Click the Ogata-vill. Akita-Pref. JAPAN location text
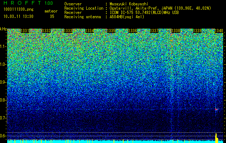The height and width of the screenshot is (143, 226). point(160,9)
